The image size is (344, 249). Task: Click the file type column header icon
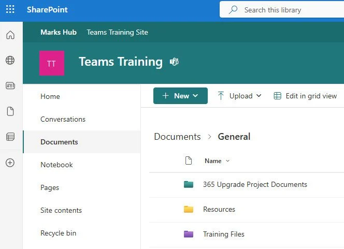point(189,160)
